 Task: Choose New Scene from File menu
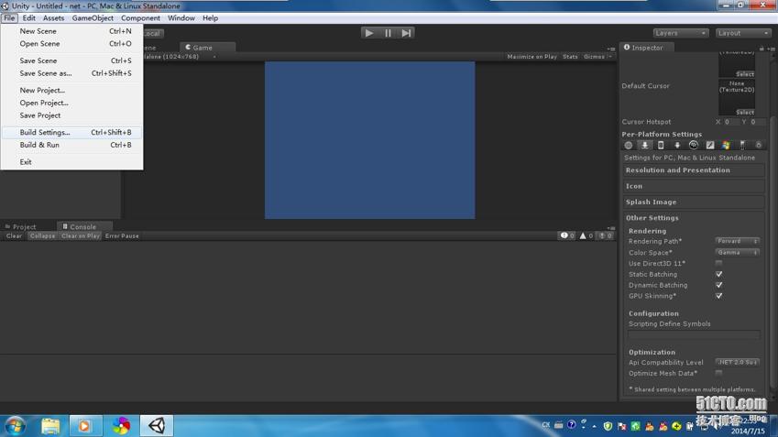[72, 31]
